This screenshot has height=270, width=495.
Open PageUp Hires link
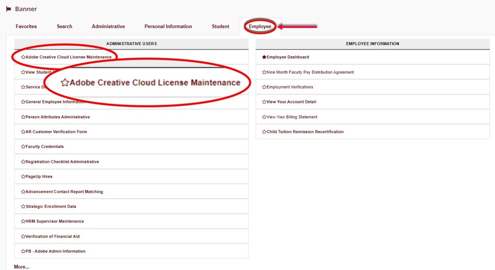(39, 177)
